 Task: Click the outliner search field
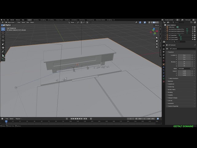click(x=178, y=23)
